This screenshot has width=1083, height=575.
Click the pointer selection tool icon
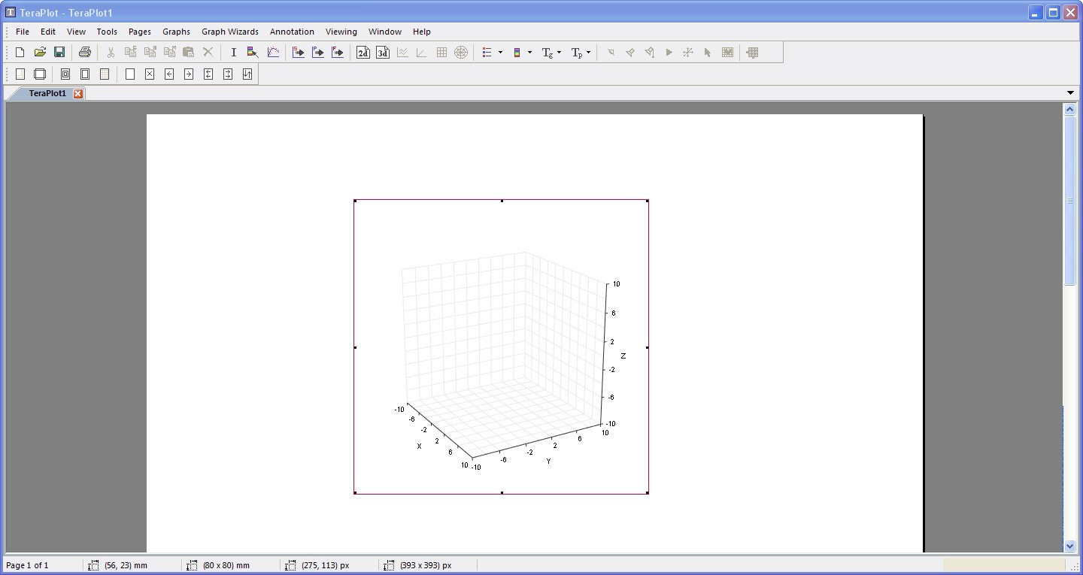pos(708,52)
